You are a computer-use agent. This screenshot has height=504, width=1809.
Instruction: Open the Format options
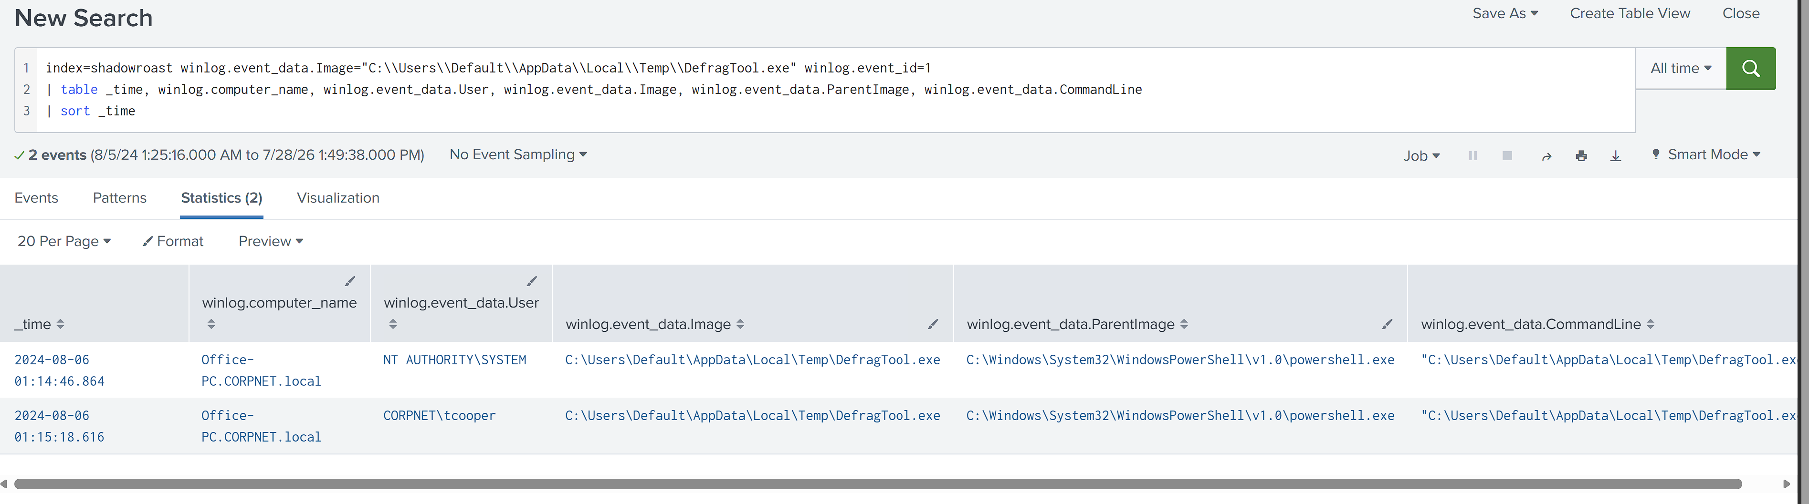(173, 241)
